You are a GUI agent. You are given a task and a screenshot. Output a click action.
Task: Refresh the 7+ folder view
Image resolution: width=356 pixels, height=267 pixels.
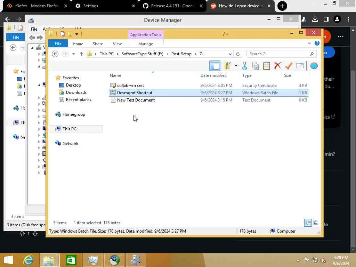(238, 54)
